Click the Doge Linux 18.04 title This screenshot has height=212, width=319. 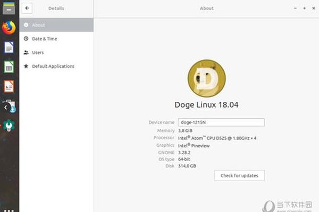click(x=206, y=105)
